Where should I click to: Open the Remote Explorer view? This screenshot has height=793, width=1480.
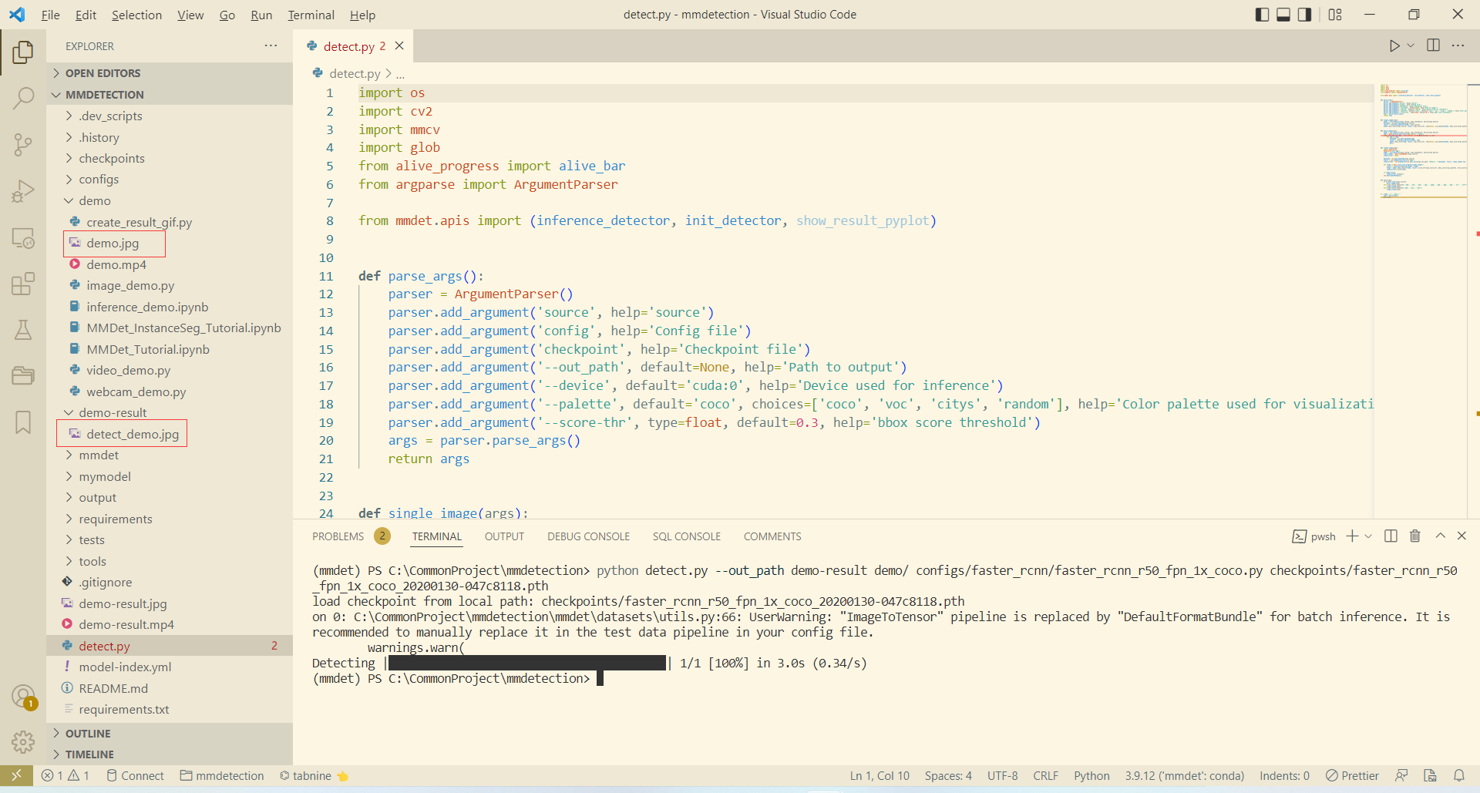[x=23, y=238]
